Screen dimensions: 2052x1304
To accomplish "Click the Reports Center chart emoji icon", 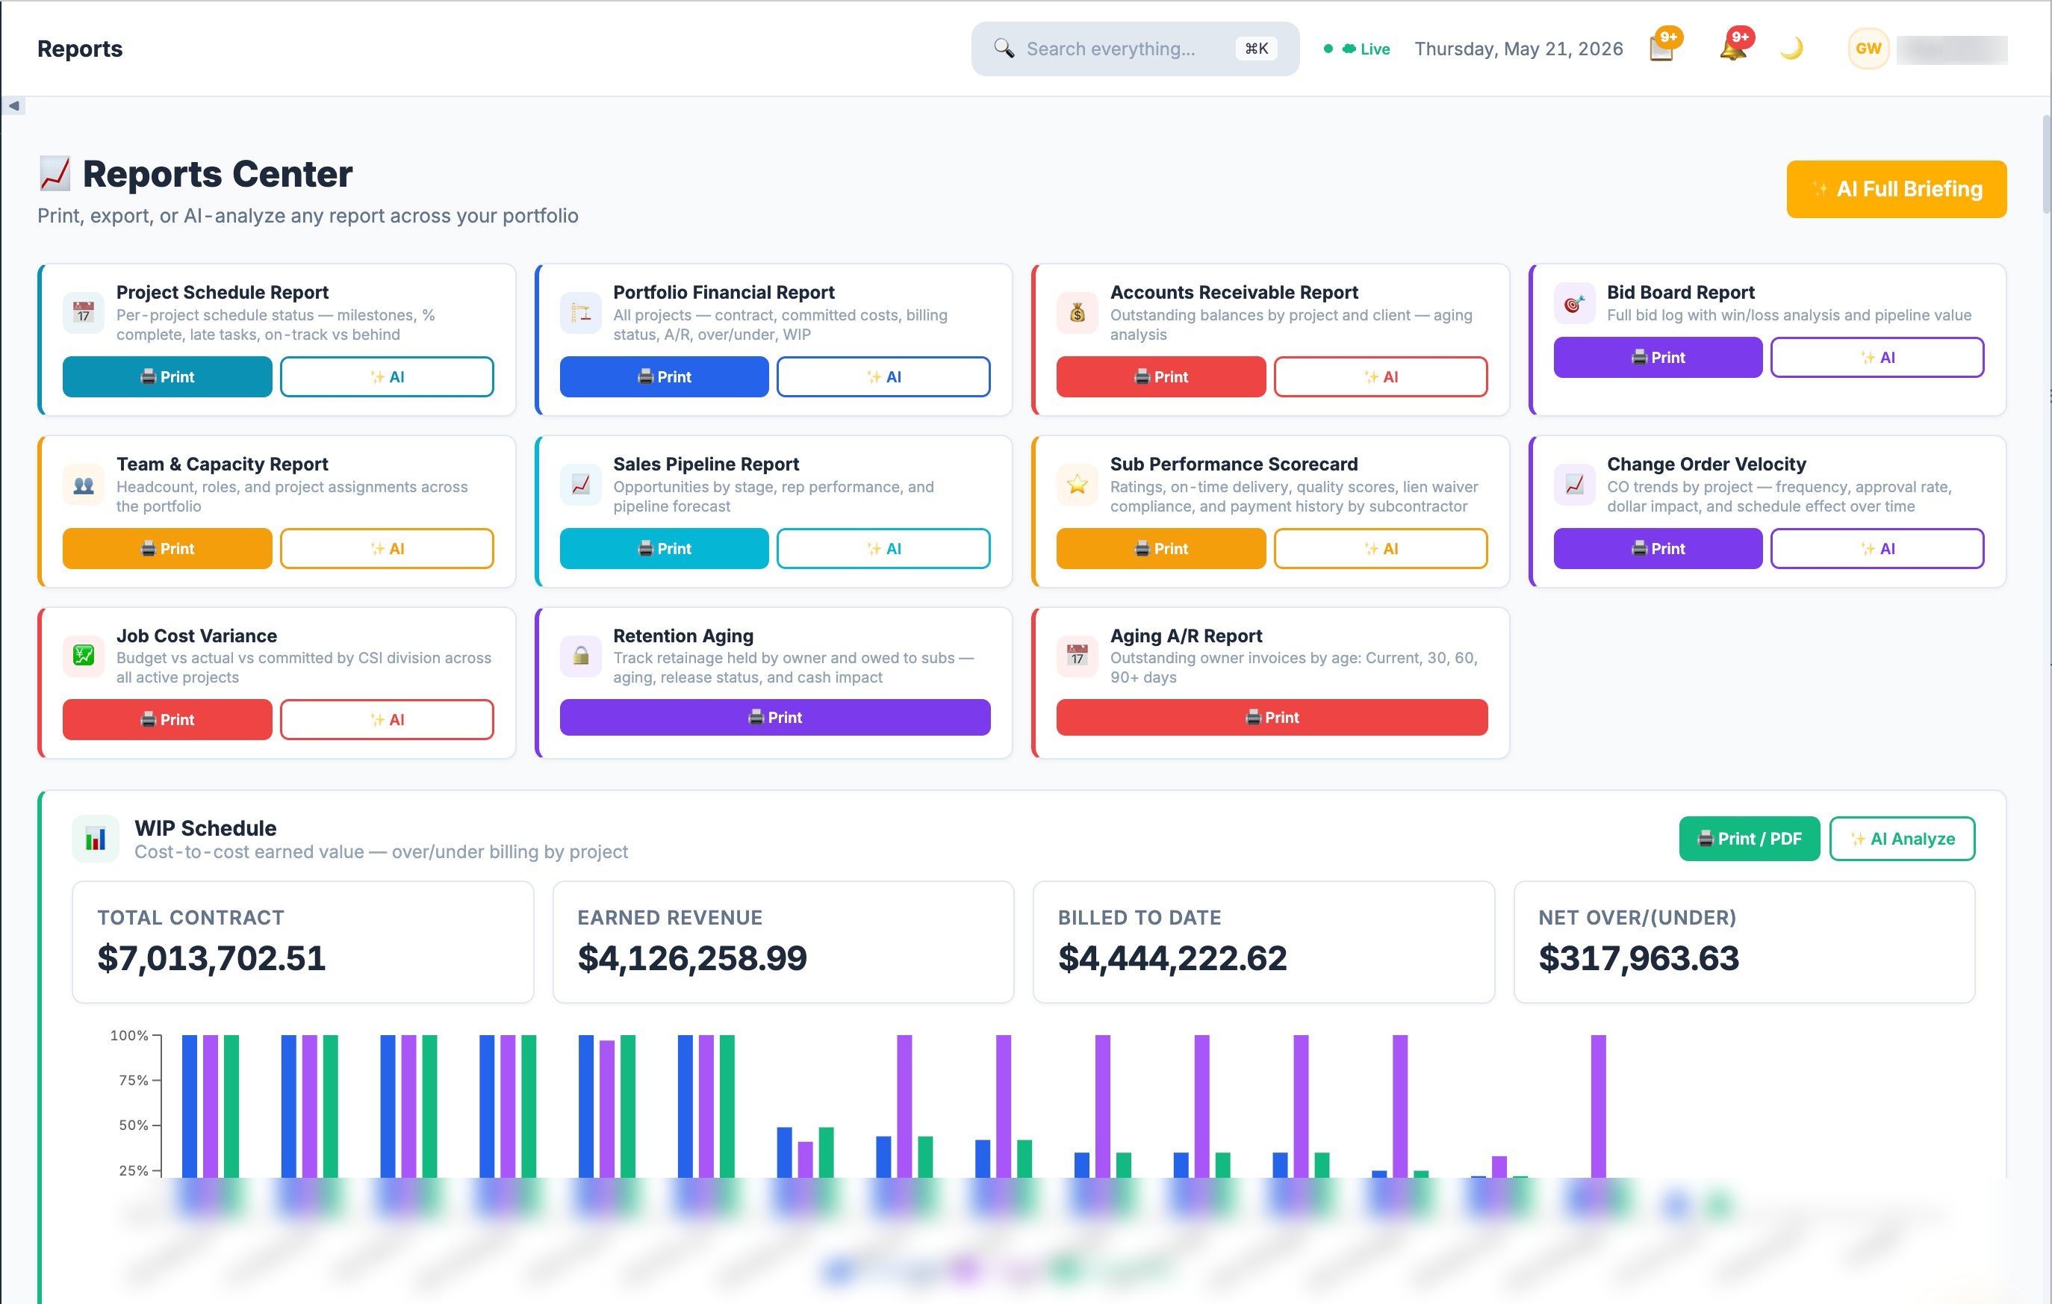I will click(55, 174).
